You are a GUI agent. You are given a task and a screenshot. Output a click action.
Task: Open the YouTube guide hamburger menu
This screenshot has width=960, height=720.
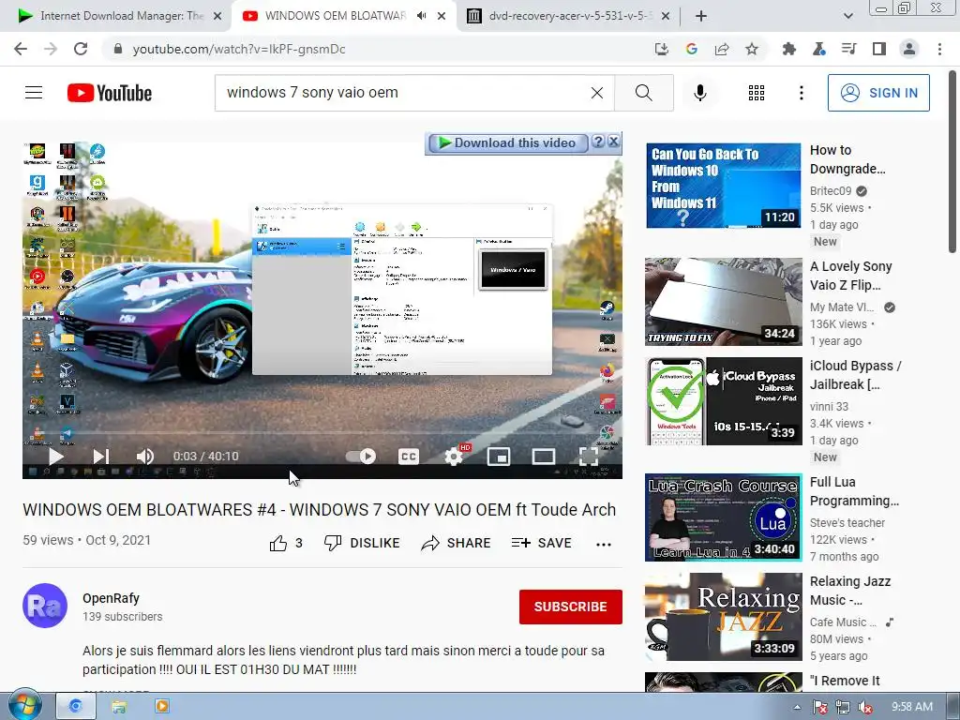pos(34,93)
